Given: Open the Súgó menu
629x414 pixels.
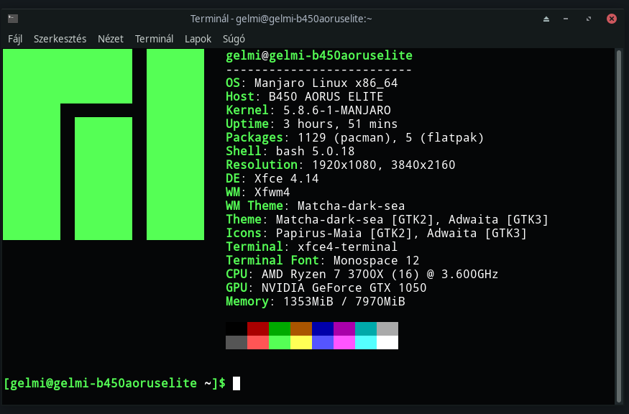Looking at the screenshot, I should [234, 39].
